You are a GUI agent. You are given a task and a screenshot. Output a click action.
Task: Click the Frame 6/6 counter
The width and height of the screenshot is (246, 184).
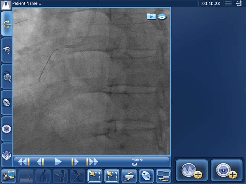(x=137, y=162)
